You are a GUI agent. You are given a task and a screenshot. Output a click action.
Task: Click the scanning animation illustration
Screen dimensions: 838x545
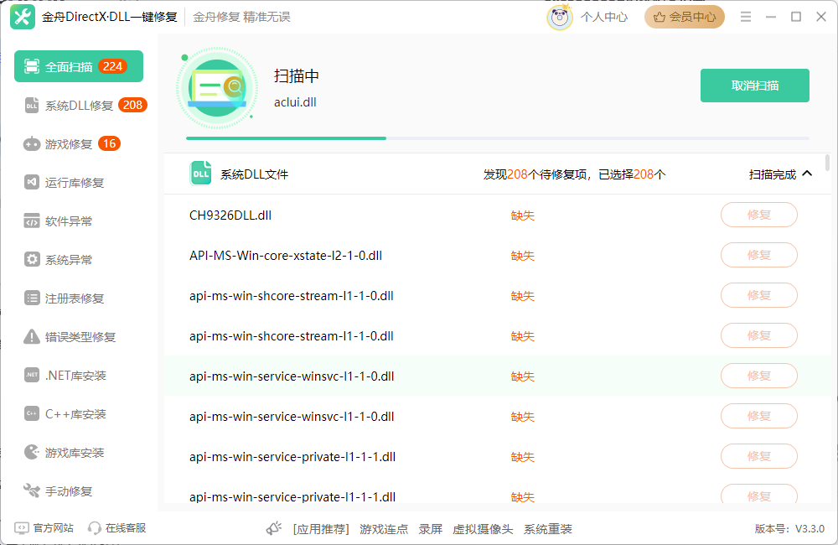pyautogui.click(x=217, y=88)
